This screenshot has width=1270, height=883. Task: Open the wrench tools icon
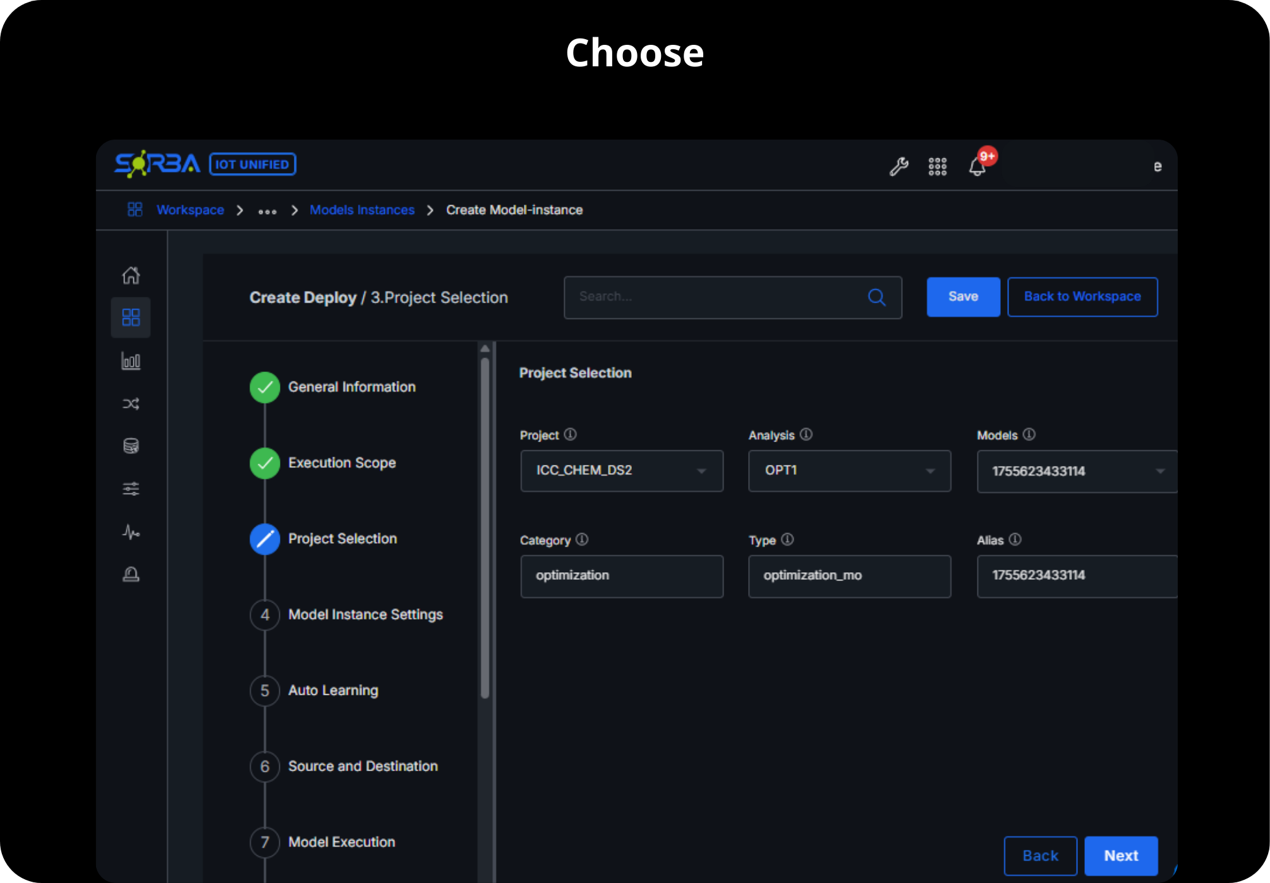point(898,166)
